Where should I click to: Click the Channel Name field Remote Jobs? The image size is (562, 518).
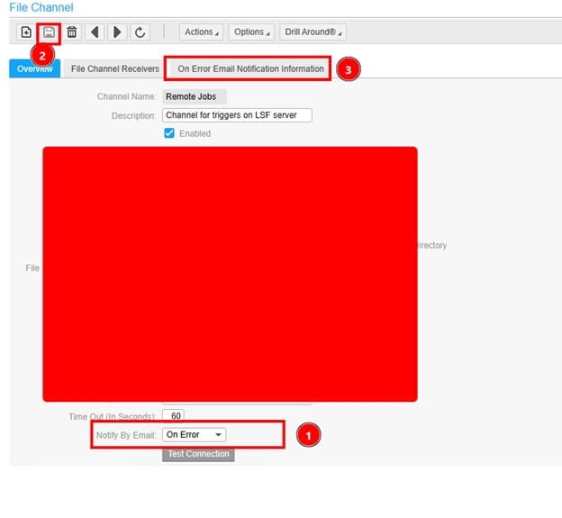pos(195,96)
